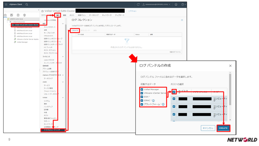
Task: Switch to Networking inventory view
Action: (x=25, y=15)
